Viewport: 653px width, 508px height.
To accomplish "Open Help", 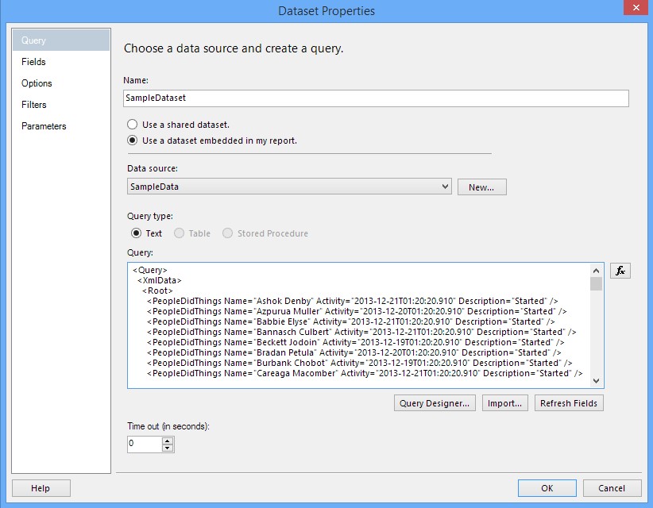I will click(41, 488).
